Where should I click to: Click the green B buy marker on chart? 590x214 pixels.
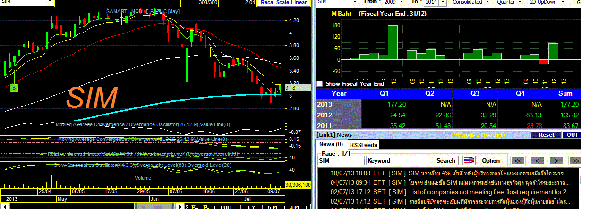coord(14,88)
